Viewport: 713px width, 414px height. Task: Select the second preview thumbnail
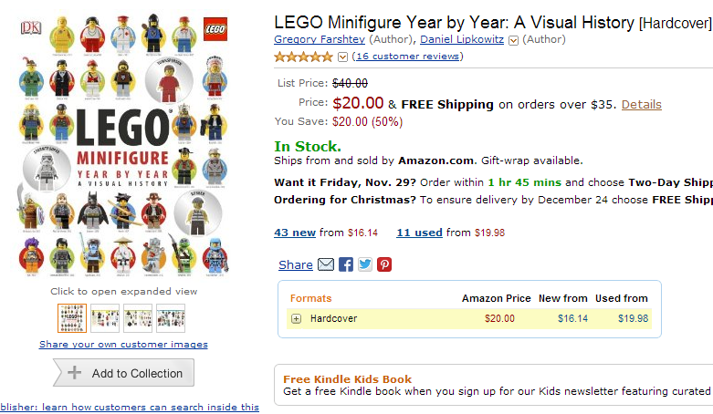[105, 317]
